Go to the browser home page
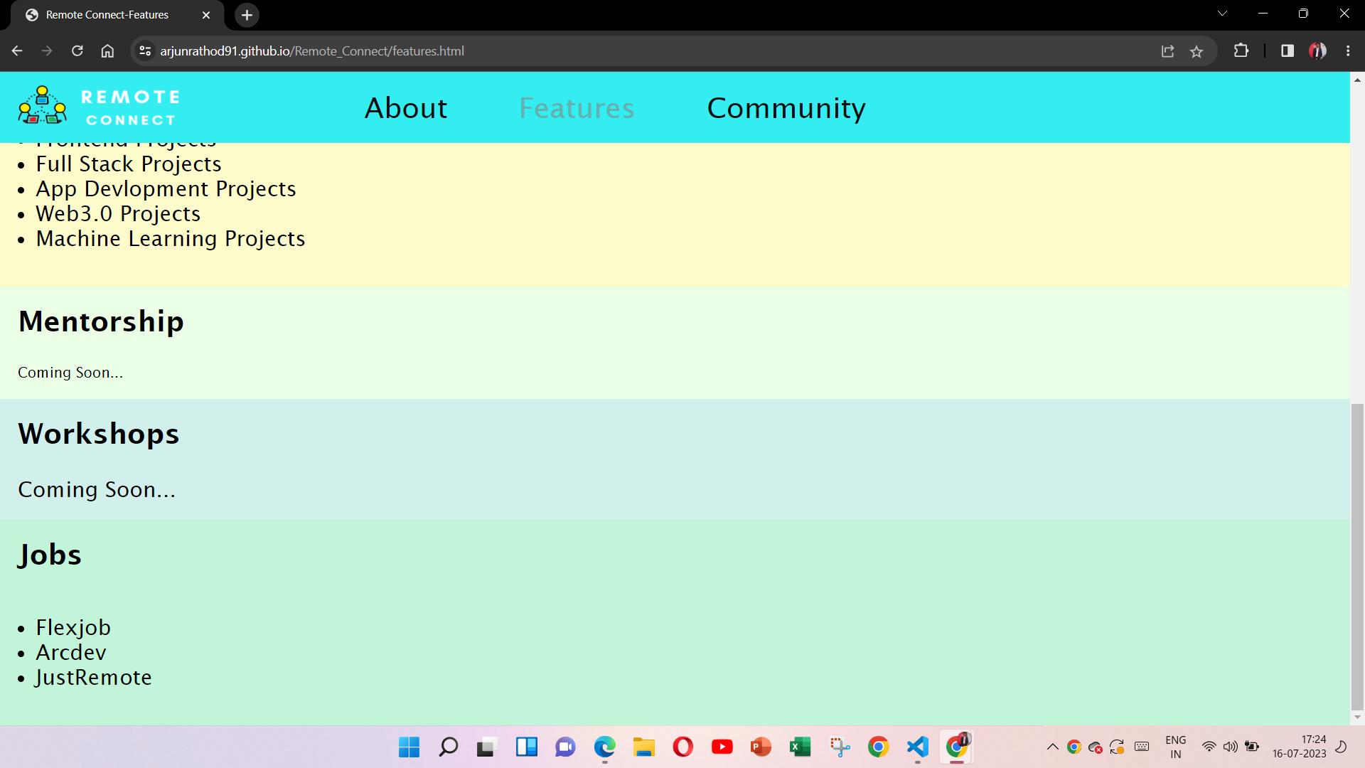Screen dimensions: 1365x768 (x=107, y=51)
